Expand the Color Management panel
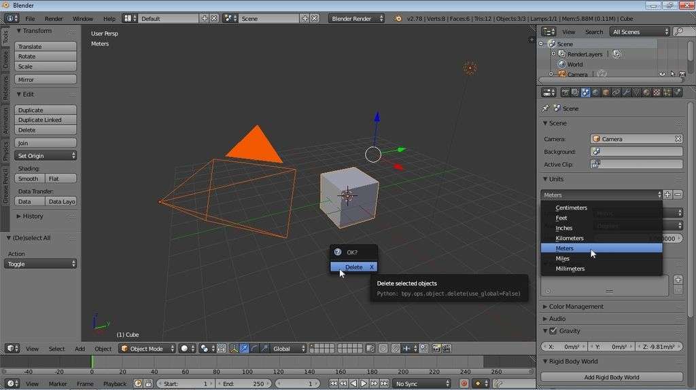This screenshot has height=390, width=696. pyautogui.click(x=576, y=307)
